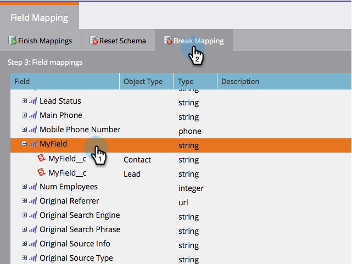Expand the Original Referrer field
The height and width of the screenshot is (264, 352).
[x=24, y=201]
